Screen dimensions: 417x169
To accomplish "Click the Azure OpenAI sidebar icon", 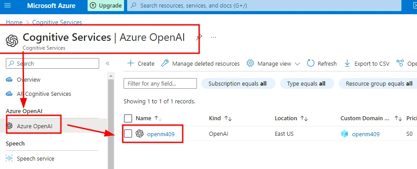I will click(9, 126).
